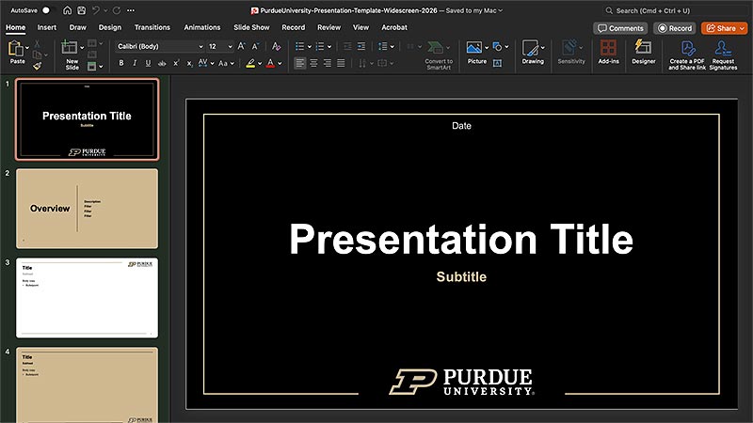
Task: Select slide 3 thumbnail
Action: click(x=87, y=298)
